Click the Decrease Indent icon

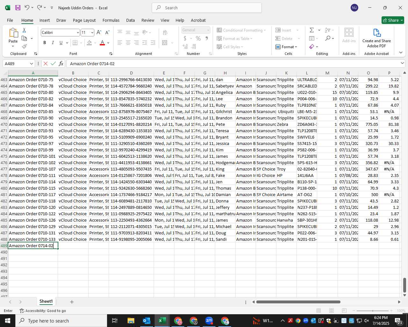[145, 42]
